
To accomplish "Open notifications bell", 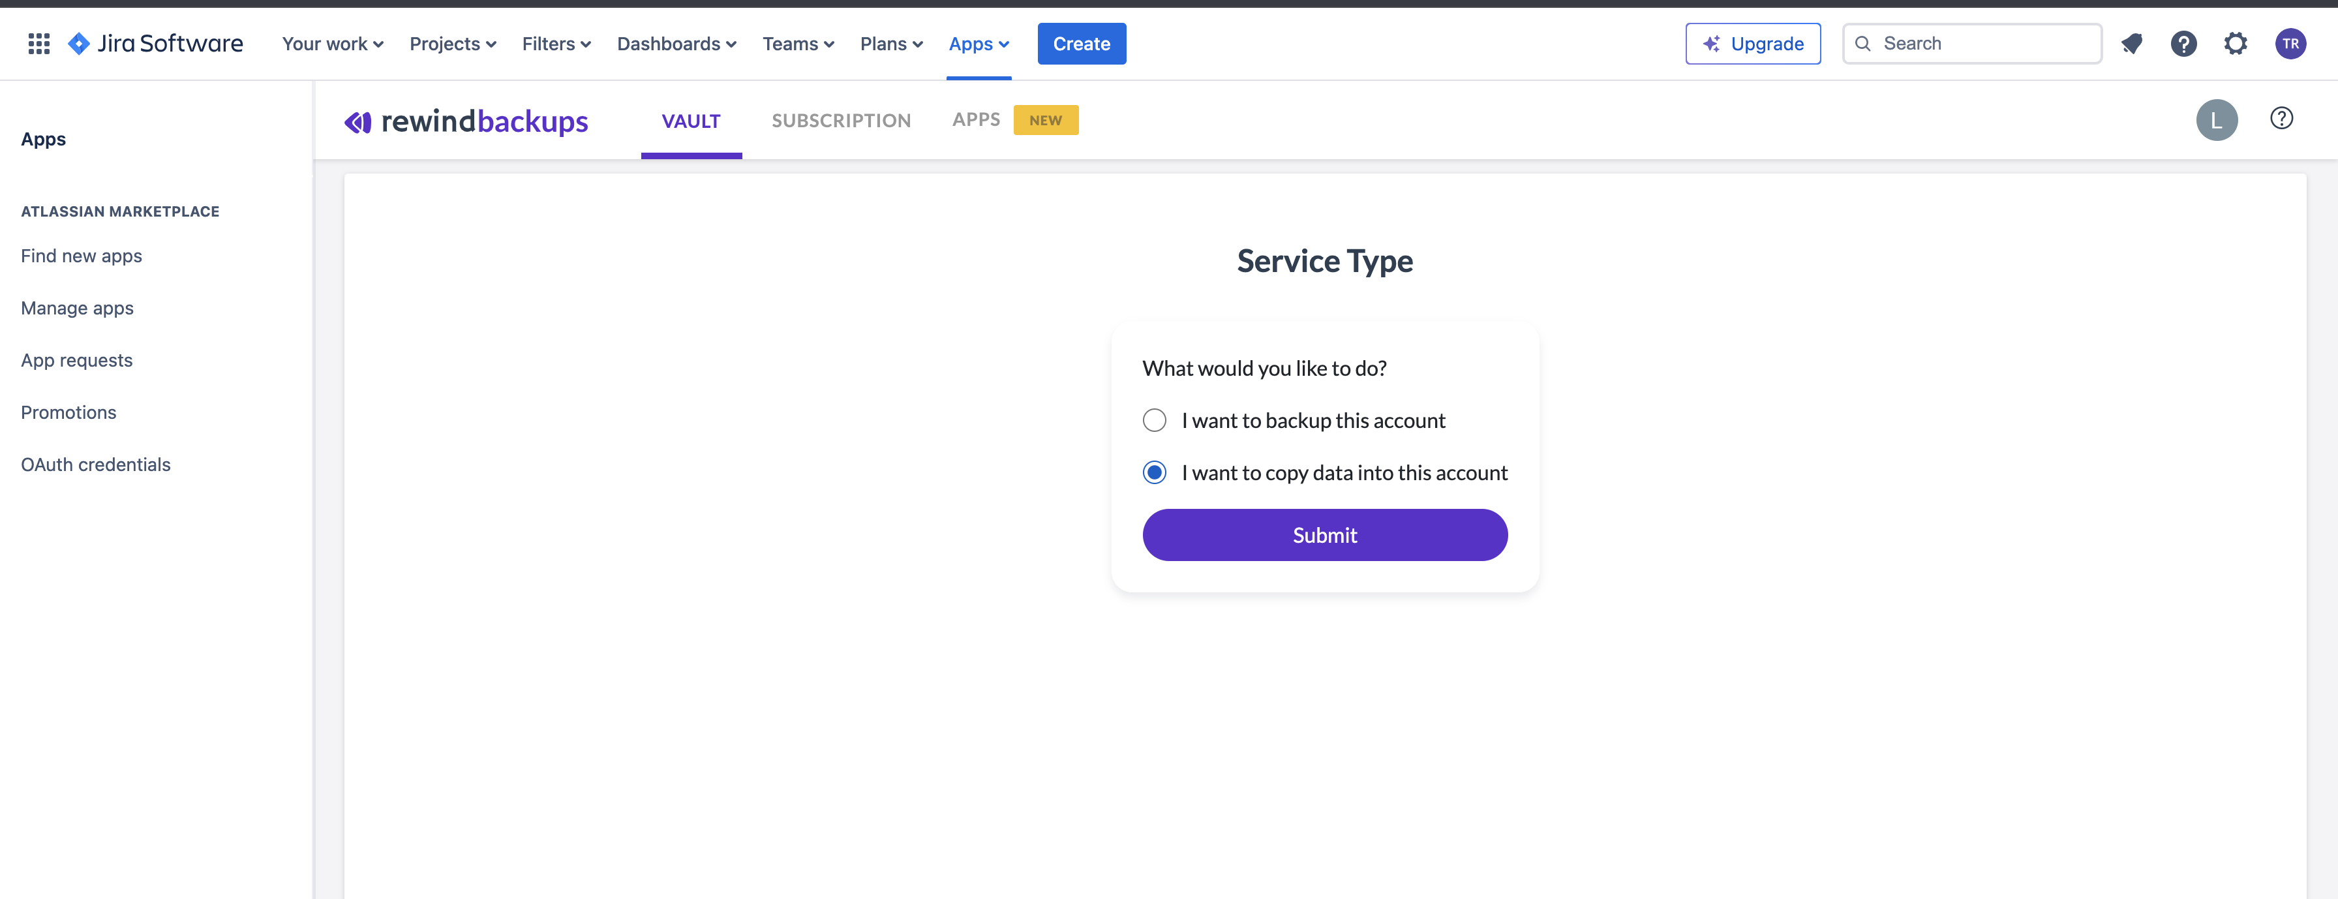I will [x=2132, y=42].
